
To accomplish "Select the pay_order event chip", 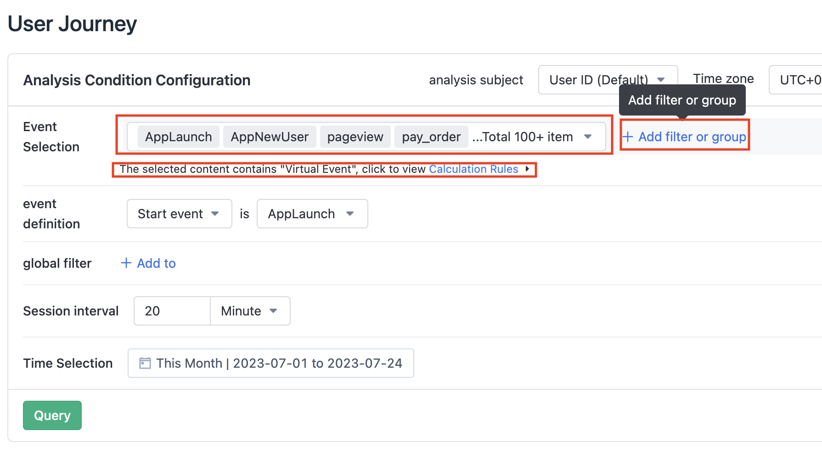I will tap(431, 136).
